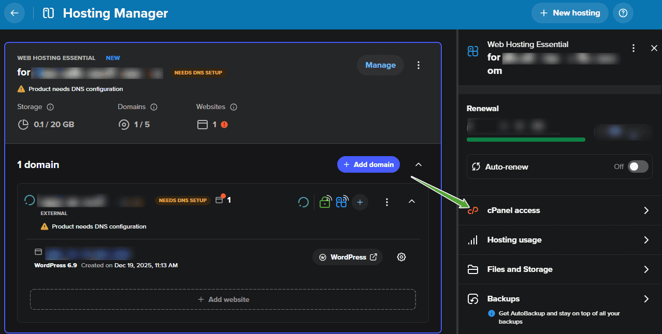The width and height of the screenshot is (662, 334).
Task: Close the Web Hosting Essential side panel
Action: click(x=654, y=48)
